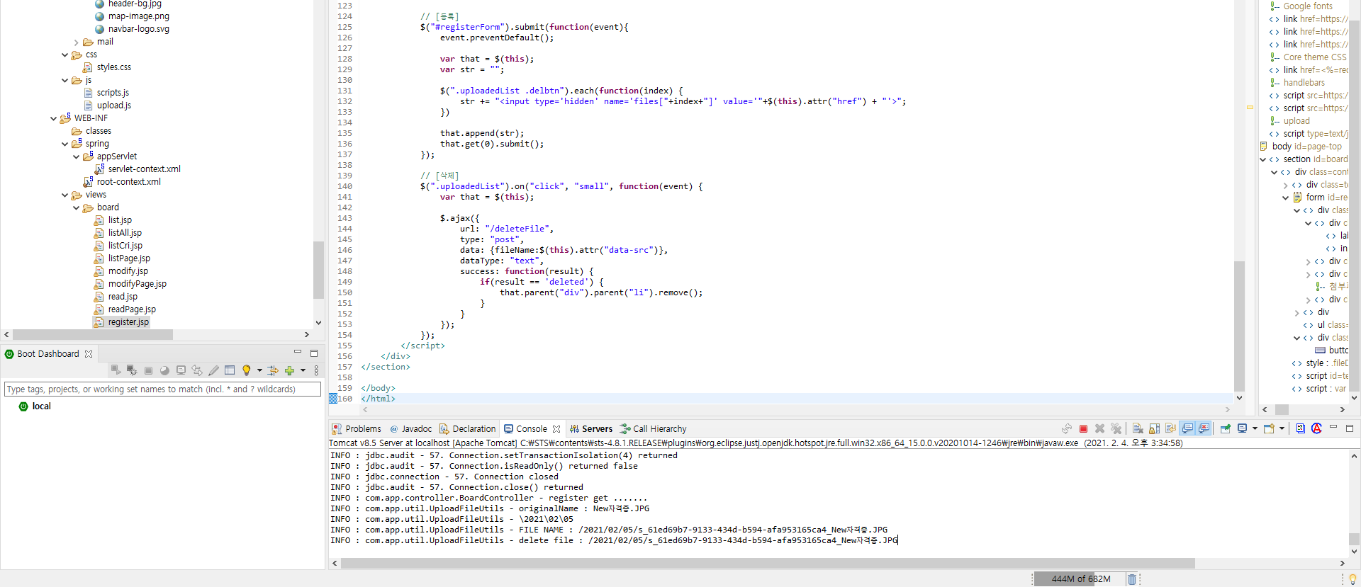Collapse section id=board node in outline
1361x587 pixels.
point(1263,159)
